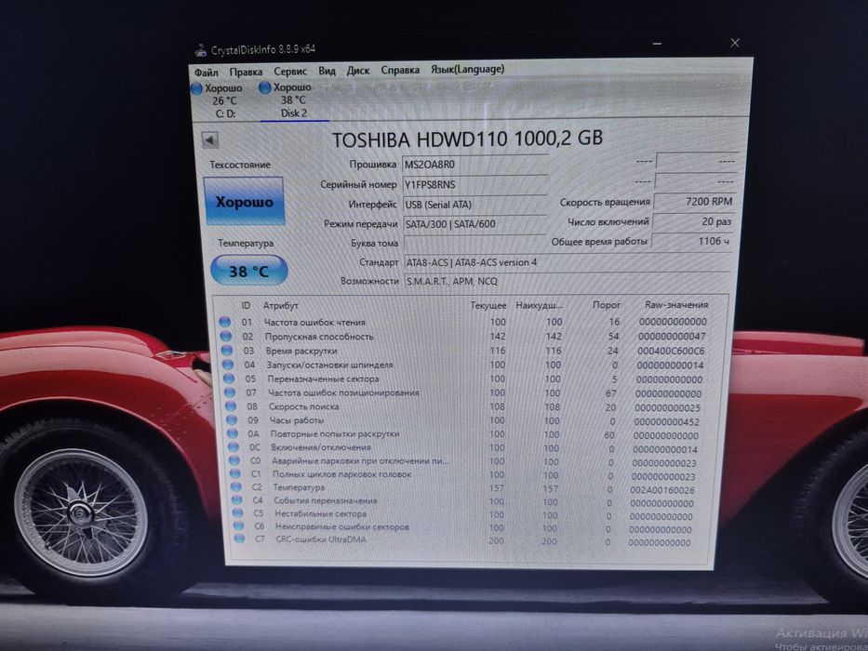Select the C: D: disk tab

[x=225, y=100]
